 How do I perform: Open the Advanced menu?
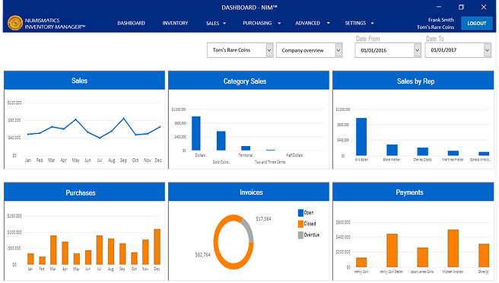pyautogui.click(x=307, y=24)
